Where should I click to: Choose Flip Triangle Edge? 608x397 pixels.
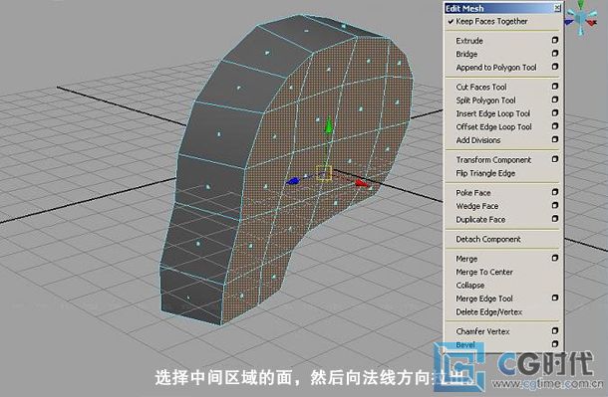tap(485, 173)
